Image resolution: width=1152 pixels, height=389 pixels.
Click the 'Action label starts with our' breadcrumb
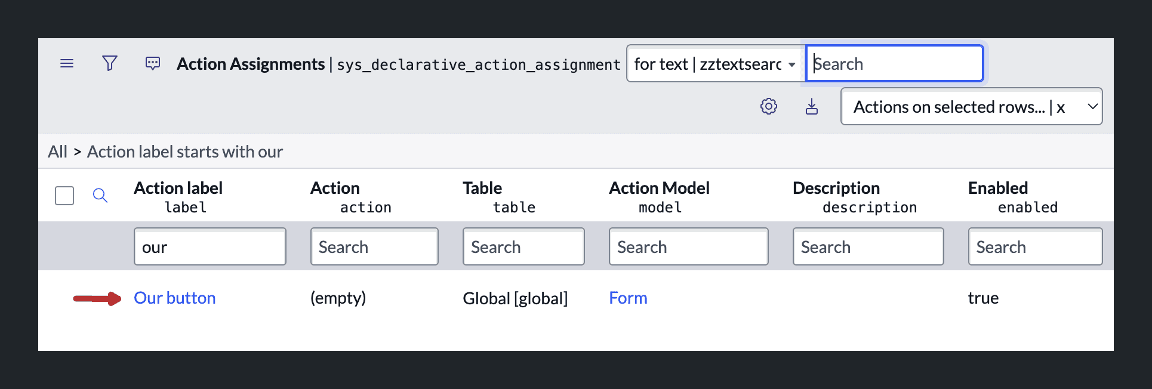click(x=185, y=152)
